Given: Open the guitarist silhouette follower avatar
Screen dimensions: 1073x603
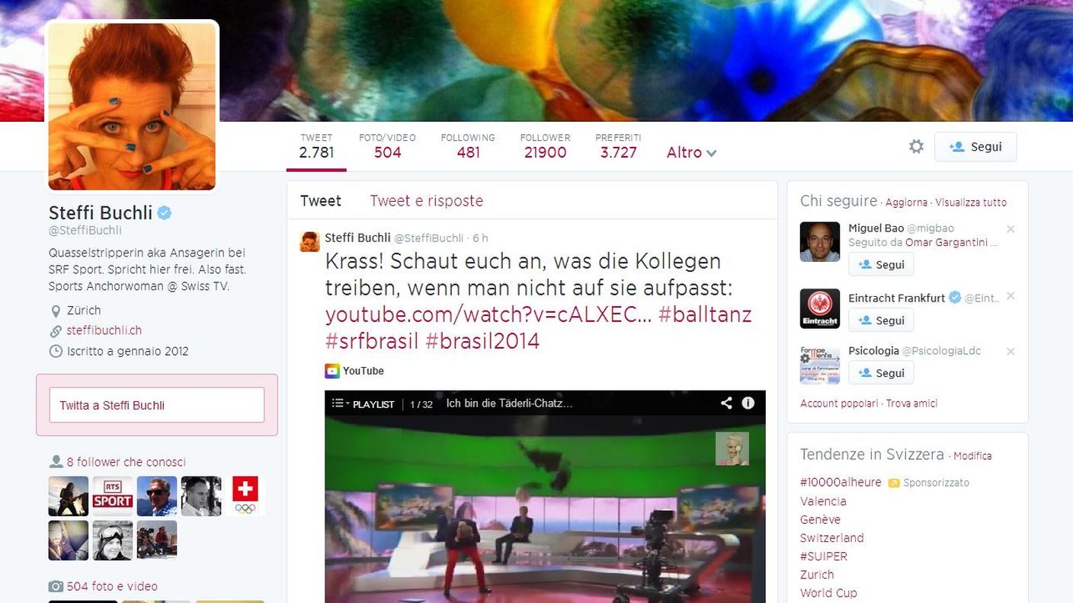Looking at the screenshot, I should tap(69, 496).
